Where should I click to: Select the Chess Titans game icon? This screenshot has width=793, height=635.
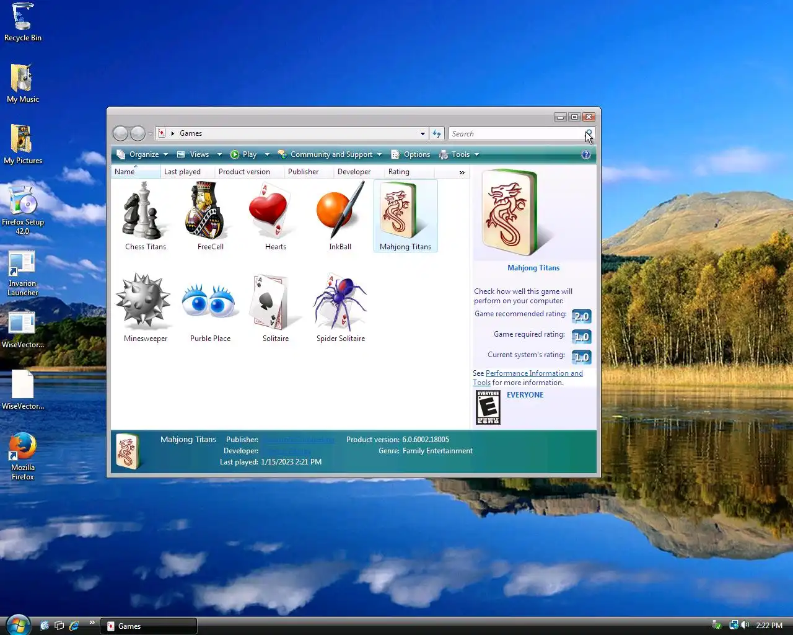[x=145, y=211]
